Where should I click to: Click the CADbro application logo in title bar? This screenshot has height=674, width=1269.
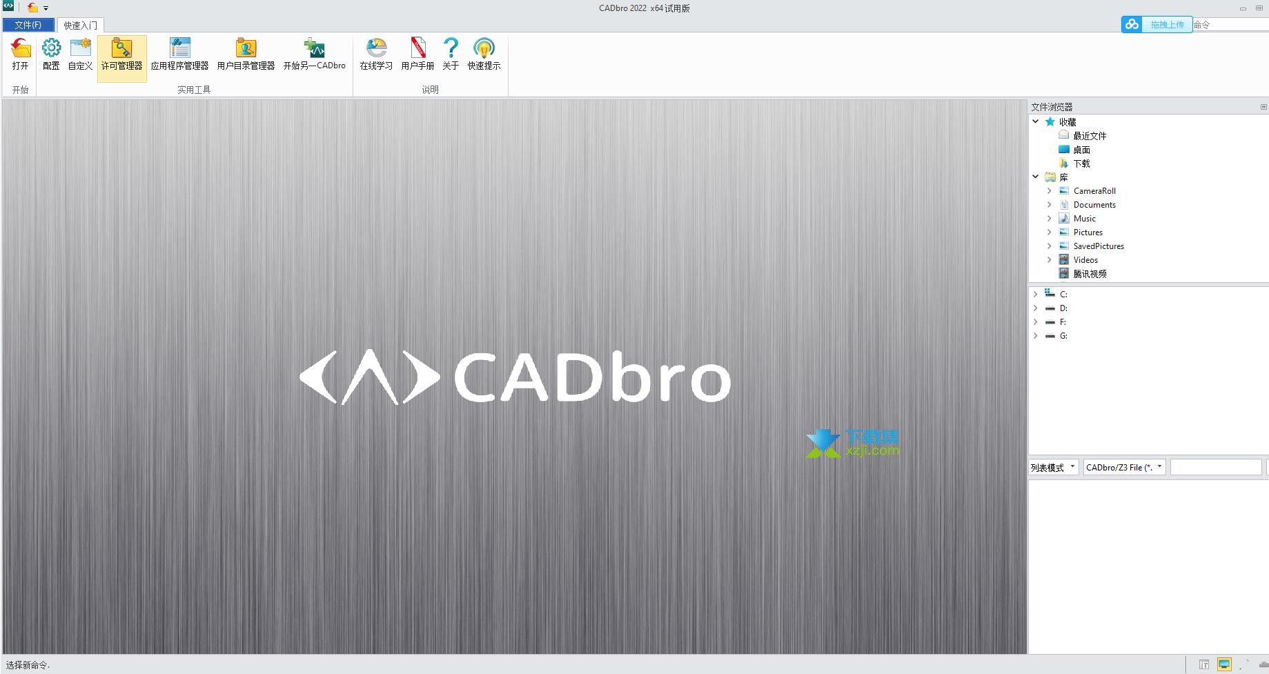pyautogui.click(x=8, y=7)
